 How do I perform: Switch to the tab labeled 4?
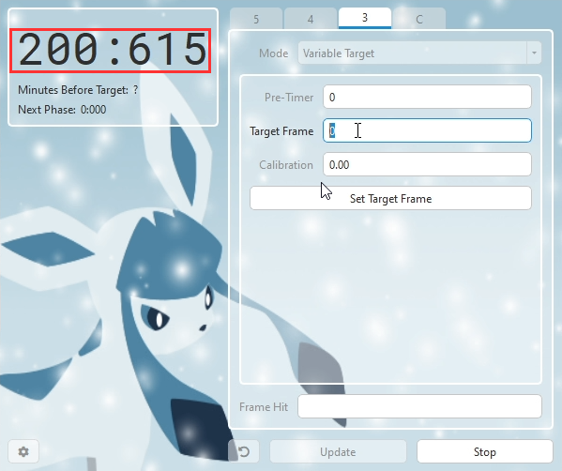click(x=311, y=19)
